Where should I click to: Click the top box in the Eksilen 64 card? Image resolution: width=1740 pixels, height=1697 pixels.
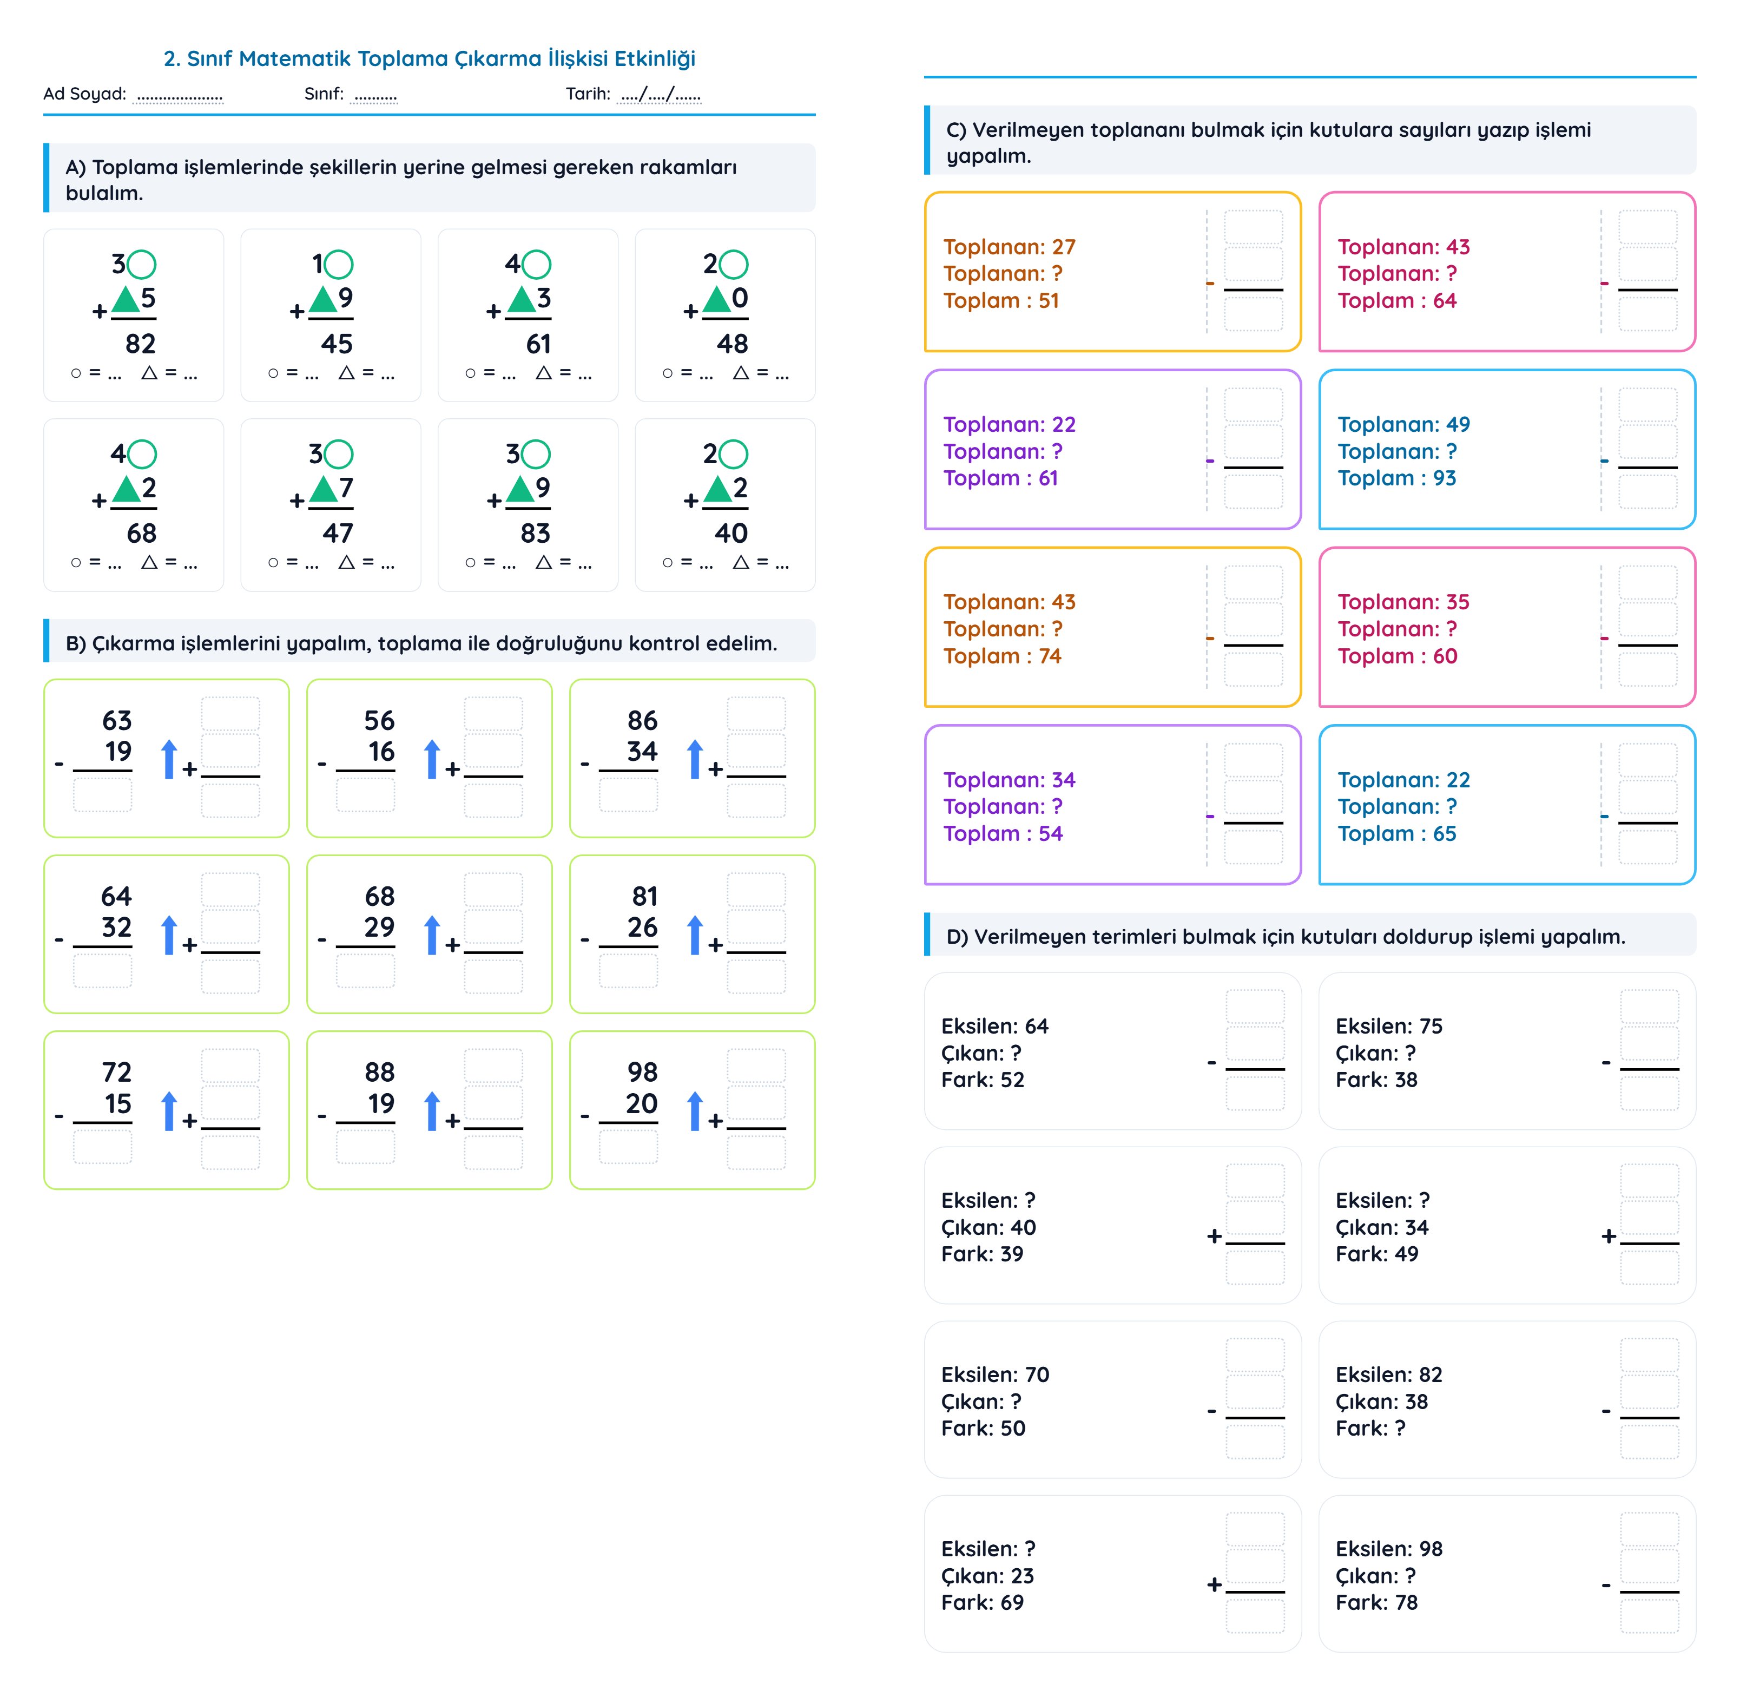(x=1255, y=1007)
